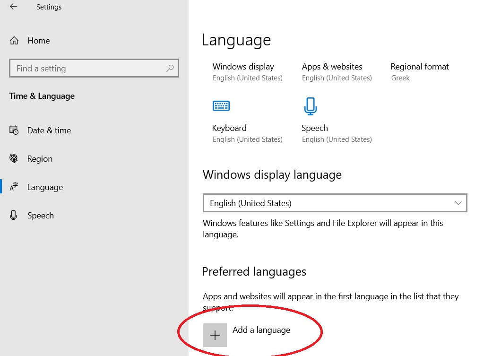Click the Preferred languages heading
Viewport: 501px width, 356px height.
pyautogui.click(x=254, y=272)
